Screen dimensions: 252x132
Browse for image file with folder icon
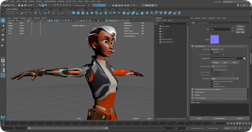(x=244, y=58)
